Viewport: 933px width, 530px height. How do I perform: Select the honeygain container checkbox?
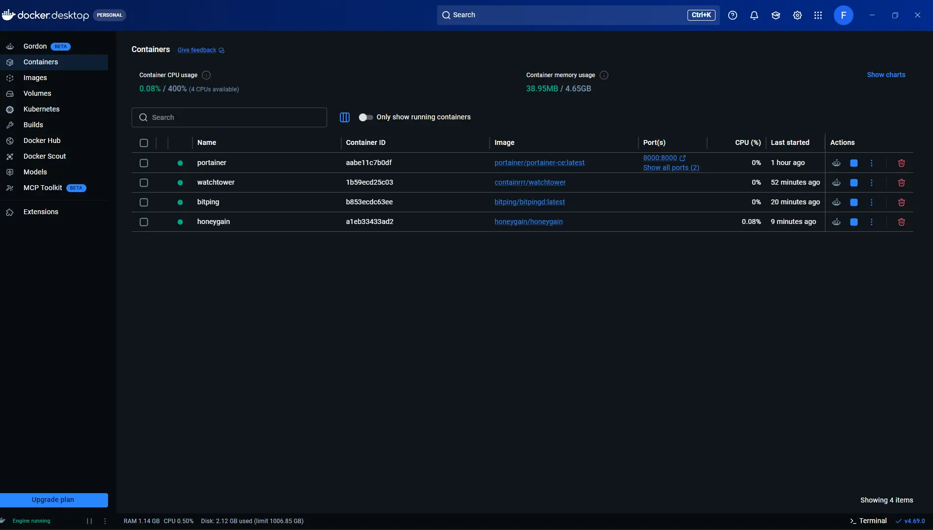pyautogui.click(x=144, y=222)
